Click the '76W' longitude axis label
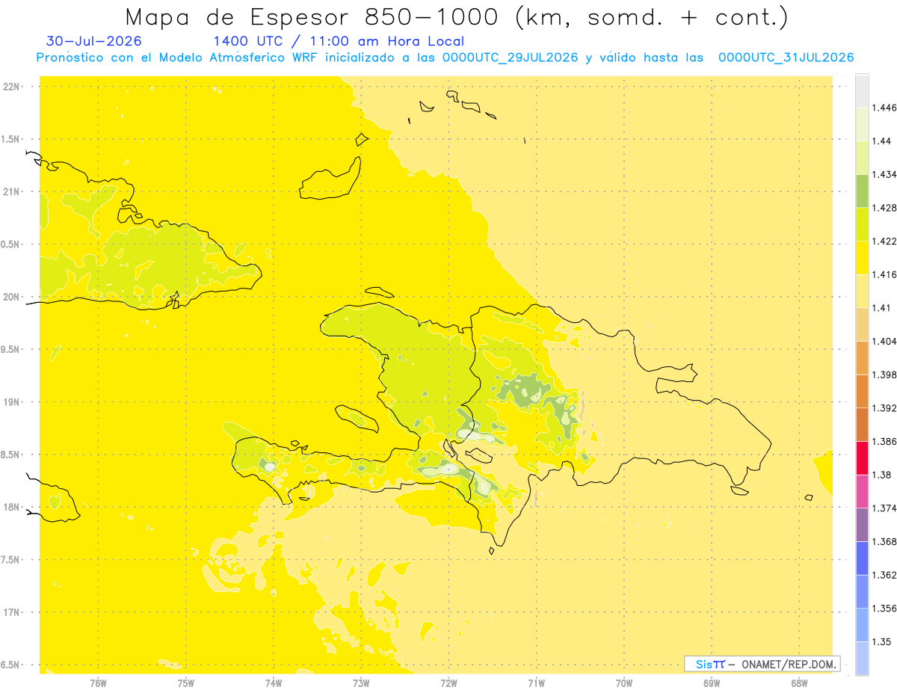 click(98, 683)
